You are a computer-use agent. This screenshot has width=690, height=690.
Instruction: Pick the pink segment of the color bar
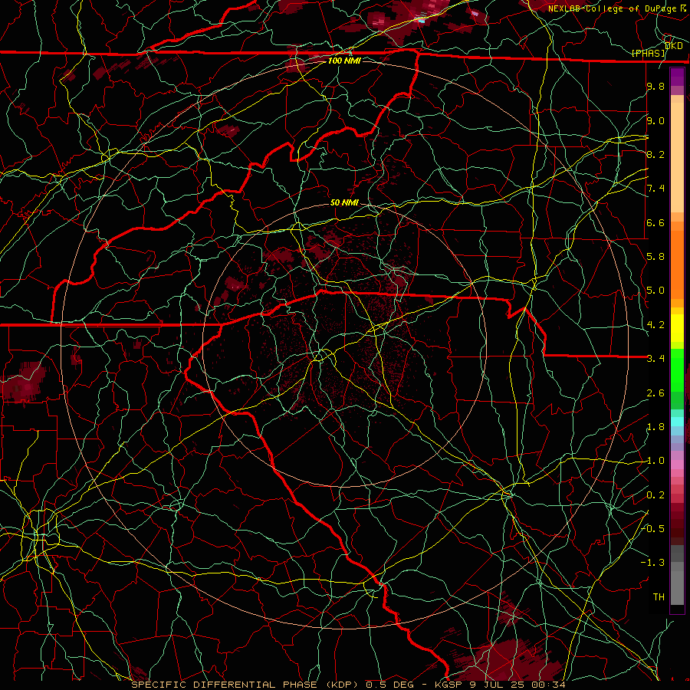677,465
